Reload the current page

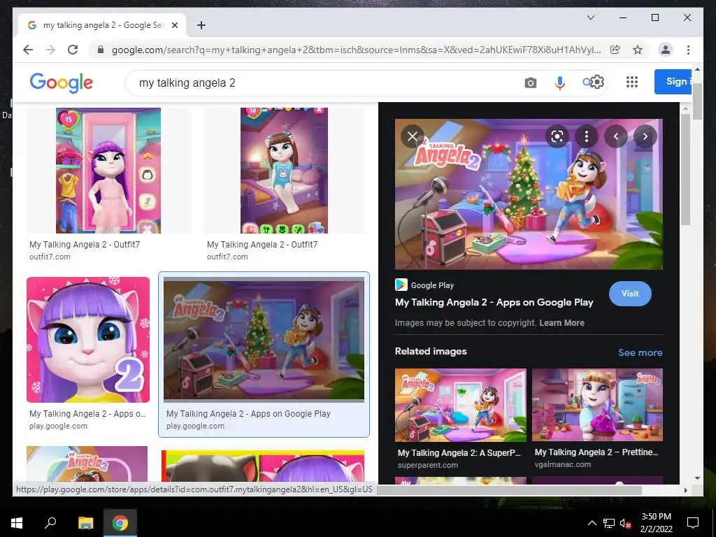coord(73,50)
